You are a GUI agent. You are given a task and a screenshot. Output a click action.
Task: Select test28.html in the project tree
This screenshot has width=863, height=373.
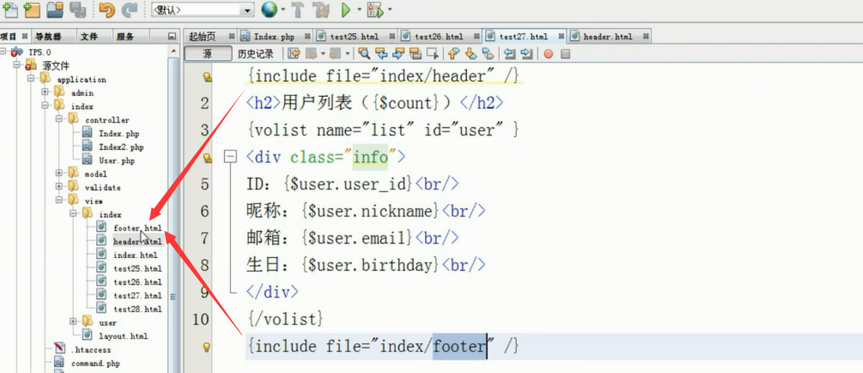(137, 309)
